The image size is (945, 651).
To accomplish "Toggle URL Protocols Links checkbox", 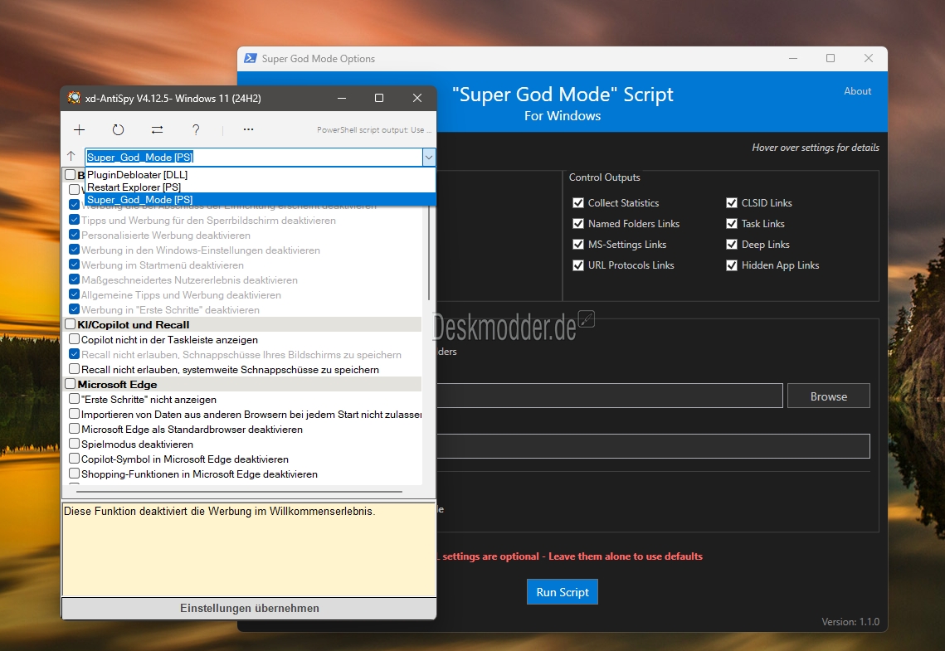I will click(578, 265).
